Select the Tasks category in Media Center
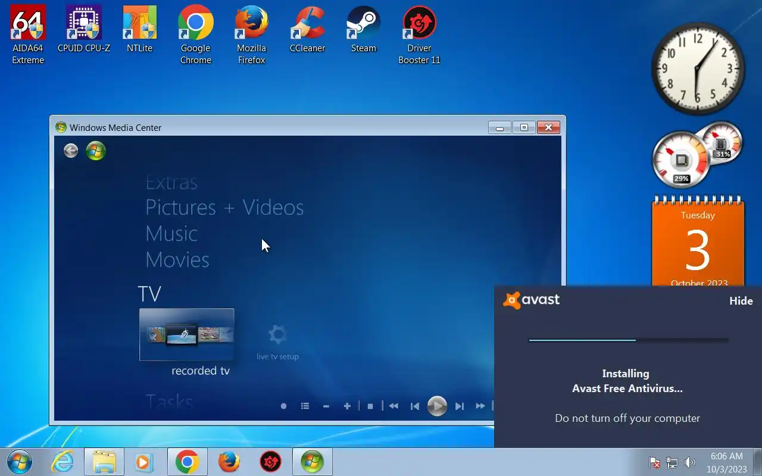This screenshot has height=476, width=762. coord(170,401)
